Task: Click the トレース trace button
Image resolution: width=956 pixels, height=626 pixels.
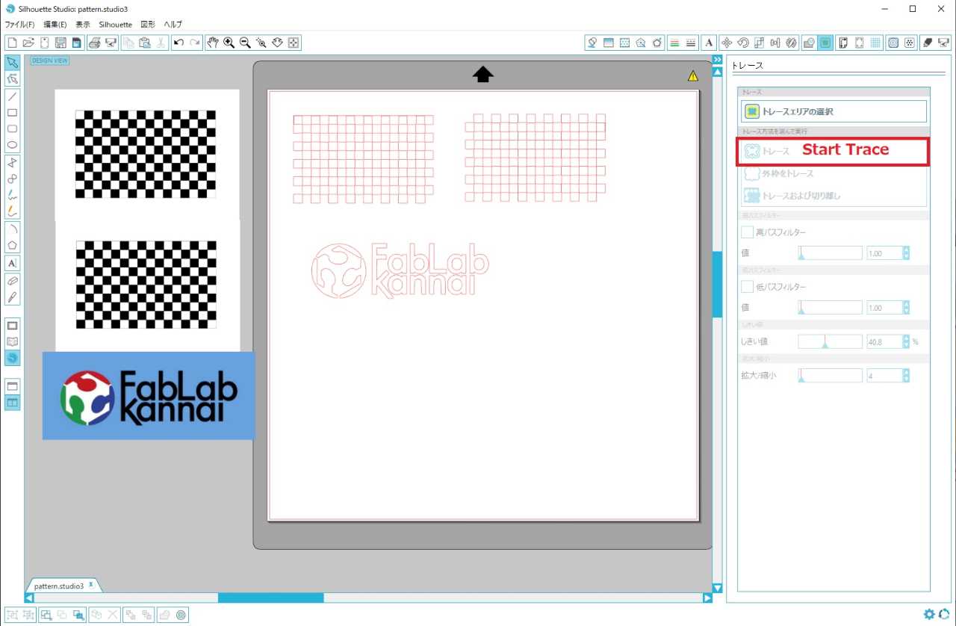Action: (834, 152)
